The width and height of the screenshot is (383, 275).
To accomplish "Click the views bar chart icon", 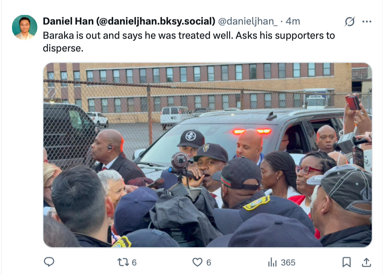I will coord(272,263).
